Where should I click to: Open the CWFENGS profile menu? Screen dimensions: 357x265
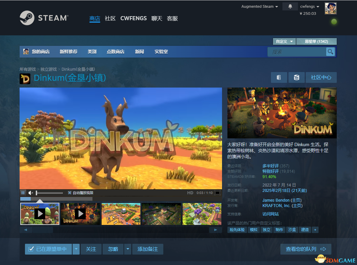coord(133,19)
